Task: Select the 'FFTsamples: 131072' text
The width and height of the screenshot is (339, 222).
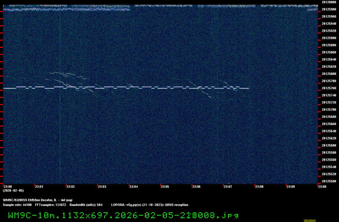Action: [x=50, y=205]
